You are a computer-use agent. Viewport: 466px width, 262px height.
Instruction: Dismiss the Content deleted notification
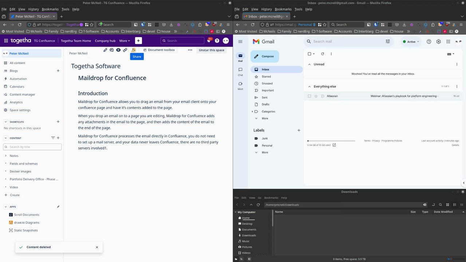coord(97,247)
